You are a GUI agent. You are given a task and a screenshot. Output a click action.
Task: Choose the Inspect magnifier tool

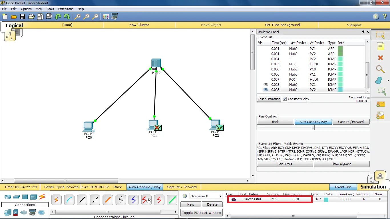(380, 69)
